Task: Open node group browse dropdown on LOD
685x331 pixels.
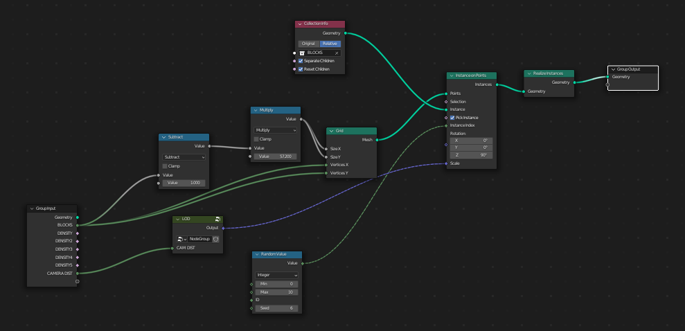Action: pos(181,240)
